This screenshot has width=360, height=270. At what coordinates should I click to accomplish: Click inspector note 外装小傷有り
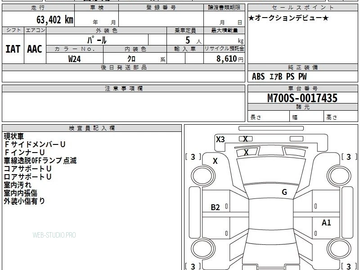tap(24, 201)
